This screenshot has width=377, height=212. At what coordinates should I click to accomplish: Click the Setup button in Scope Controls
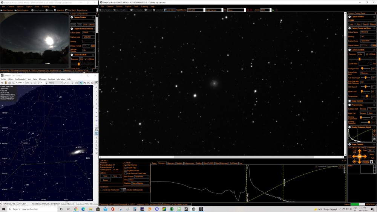(371, 154)
